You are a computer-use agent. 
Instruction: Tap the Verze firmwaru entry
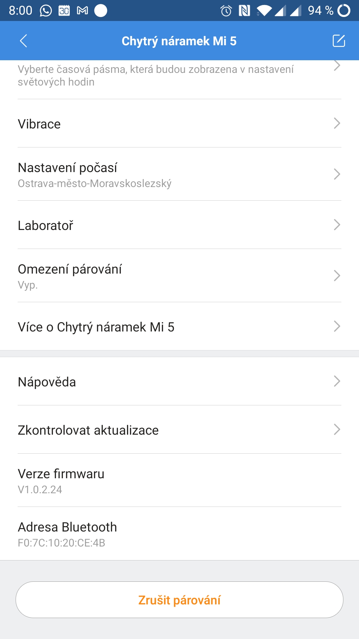(x=179, y=481)
